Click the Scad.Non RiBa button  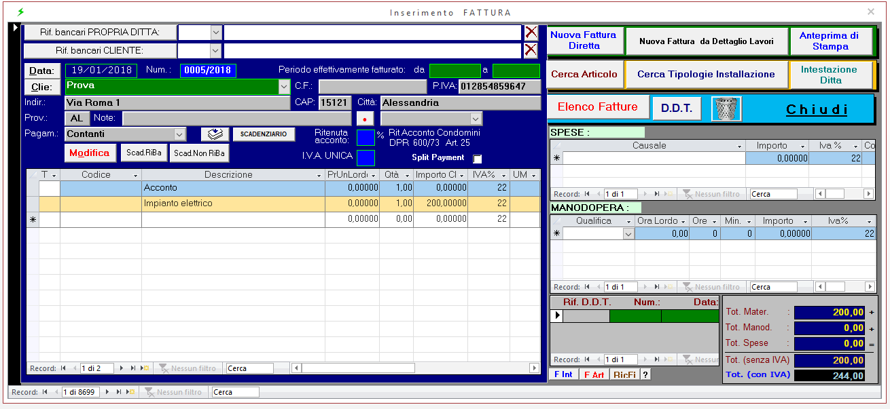tap(199, 153)
